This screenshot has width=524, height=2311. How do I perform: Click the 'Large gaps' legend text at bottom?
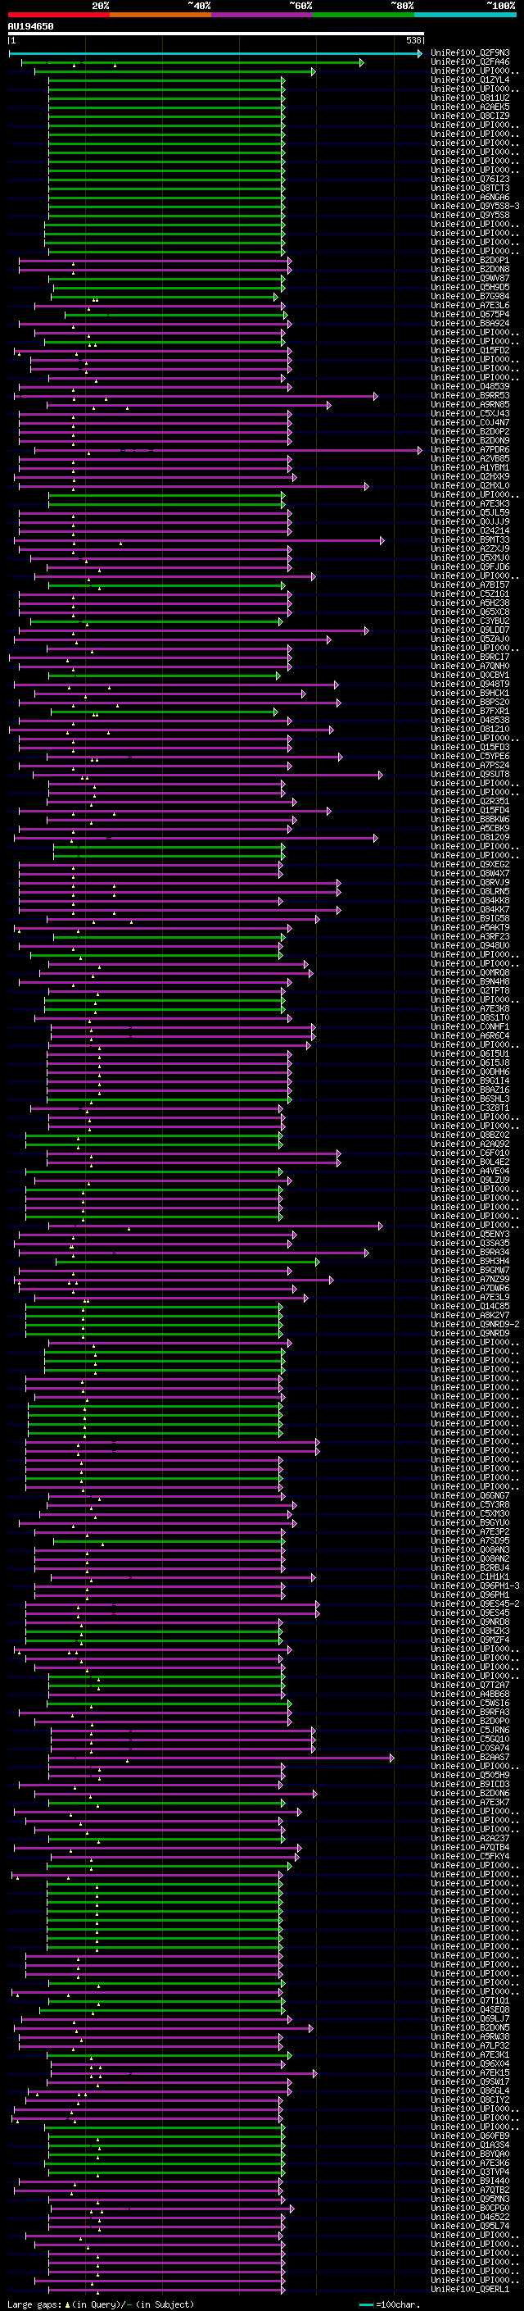[35, 2304]
